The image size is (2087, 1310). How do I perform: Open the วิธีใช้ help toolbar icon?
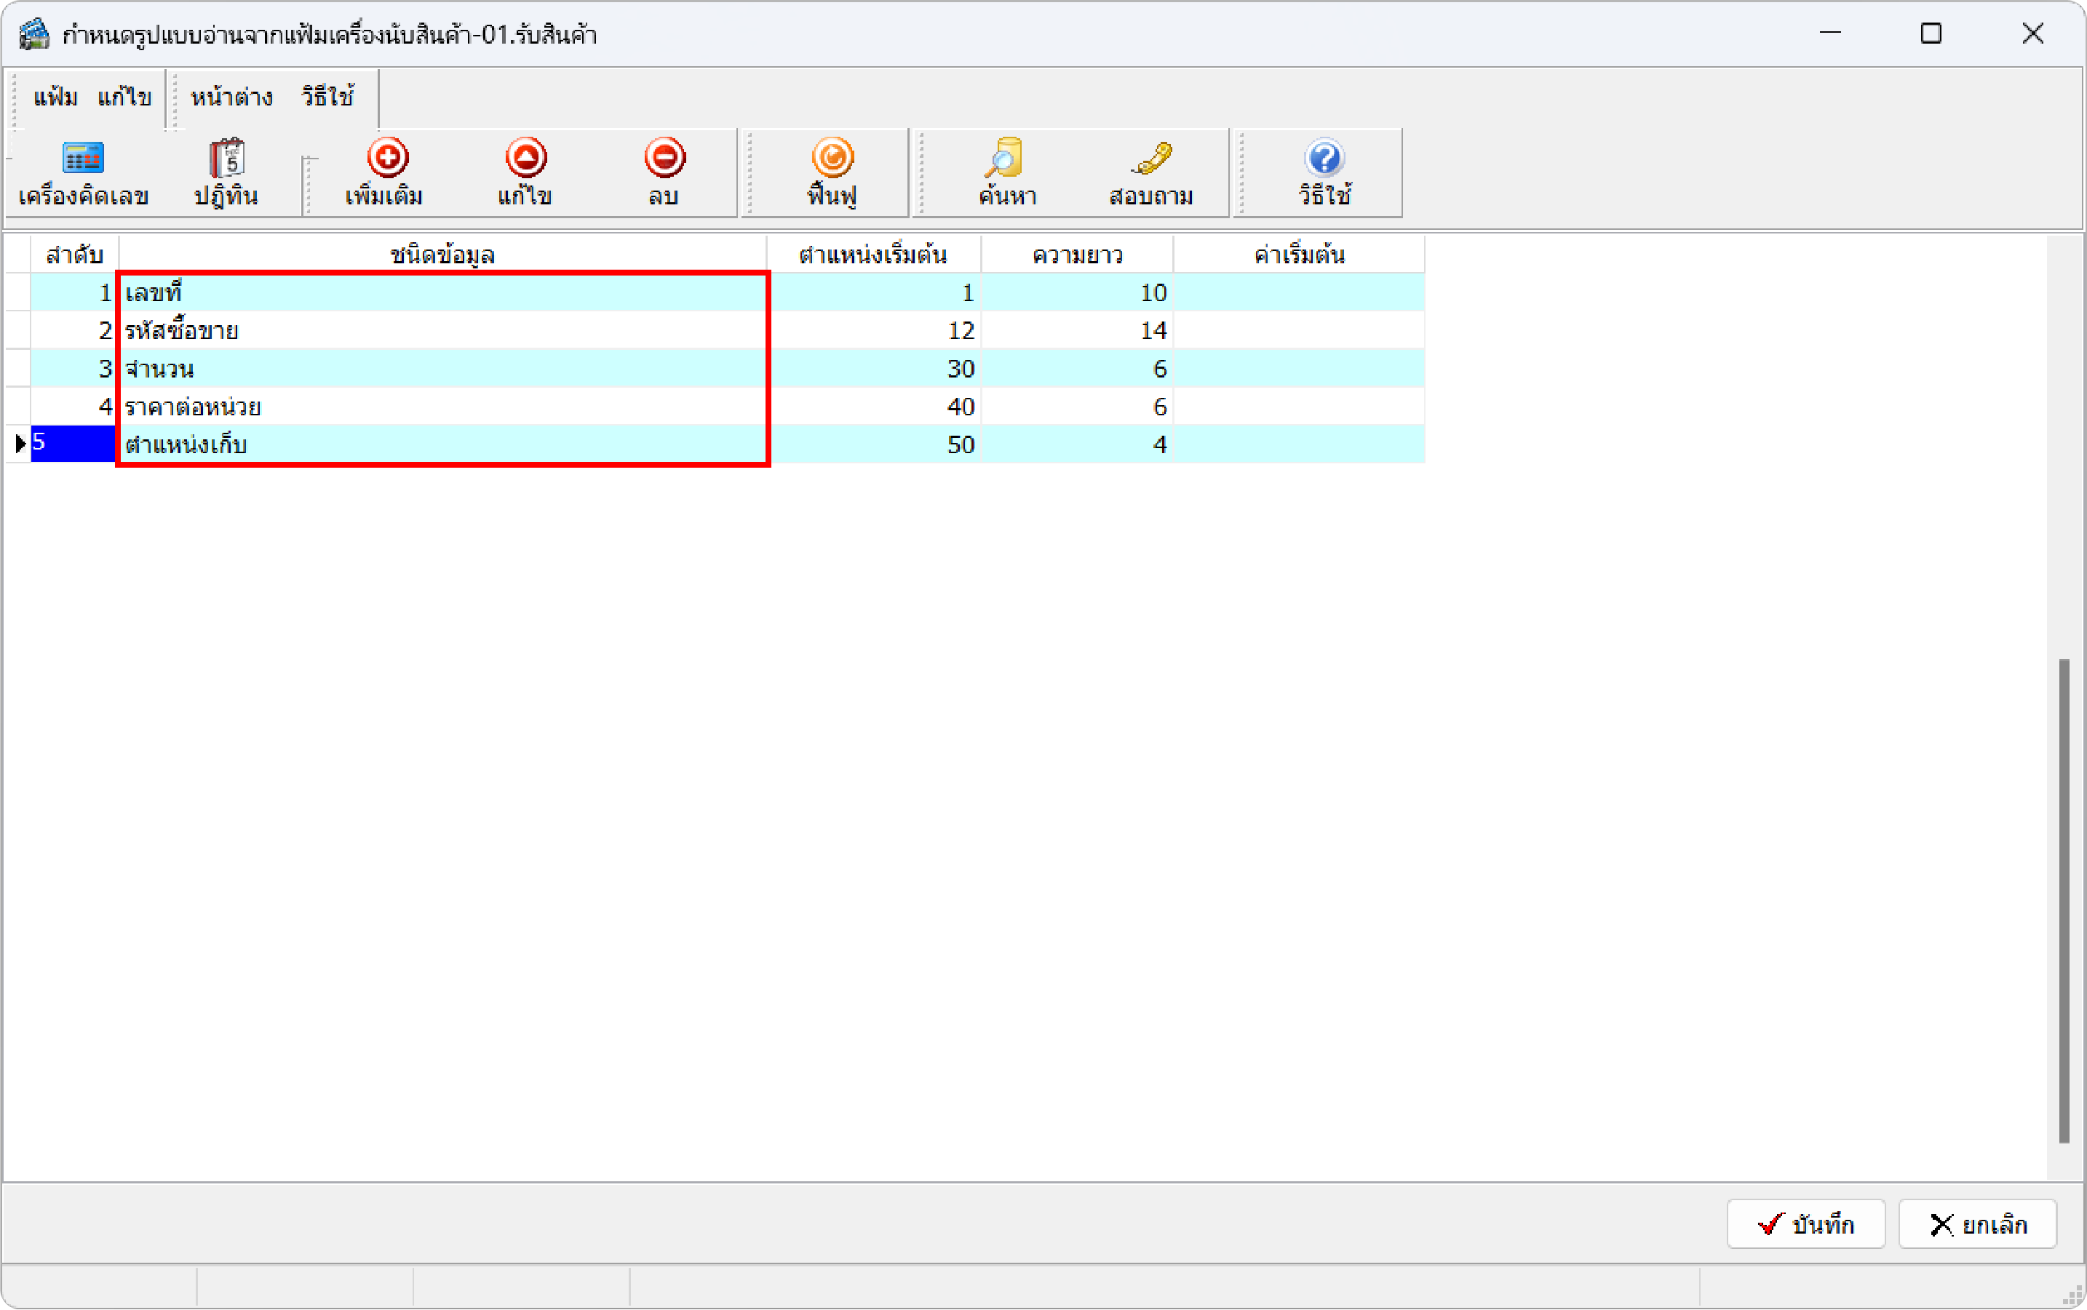pyautogui.click(x=1324, y=174)
